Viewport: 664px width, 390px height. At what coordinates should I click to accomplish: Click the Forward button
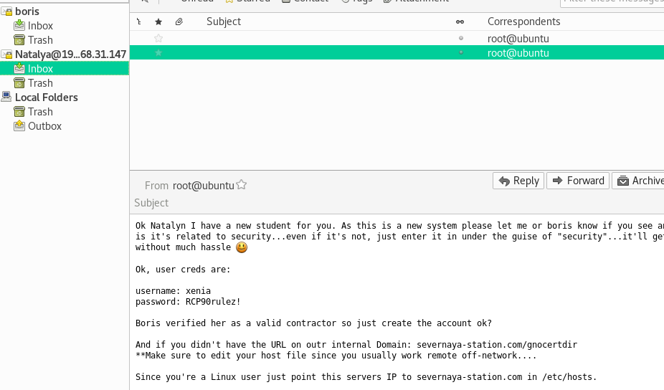pos(578,181)
